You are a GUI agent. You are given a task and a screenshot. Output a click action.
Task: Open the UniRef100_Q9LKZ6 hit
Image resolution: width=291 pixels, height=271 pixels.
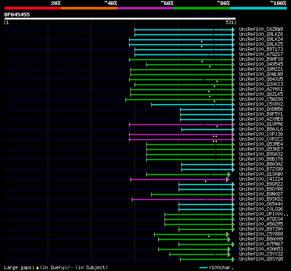coord(261,34)
